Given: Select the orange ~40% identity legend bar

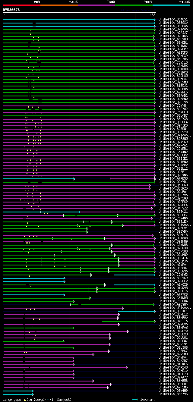Looking at the screenshot, I should [x=59, y=5].
